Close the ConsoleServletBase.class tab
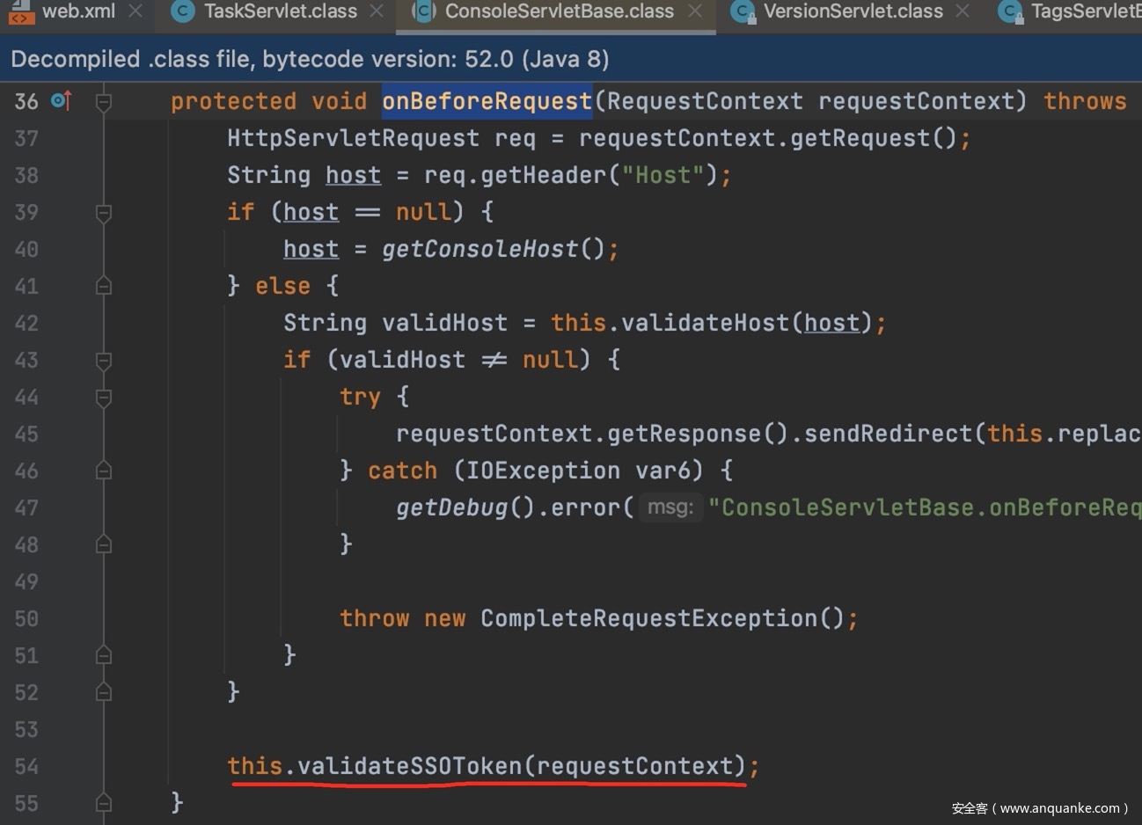This screenshot has width=1142, height=825. (695, 11)
